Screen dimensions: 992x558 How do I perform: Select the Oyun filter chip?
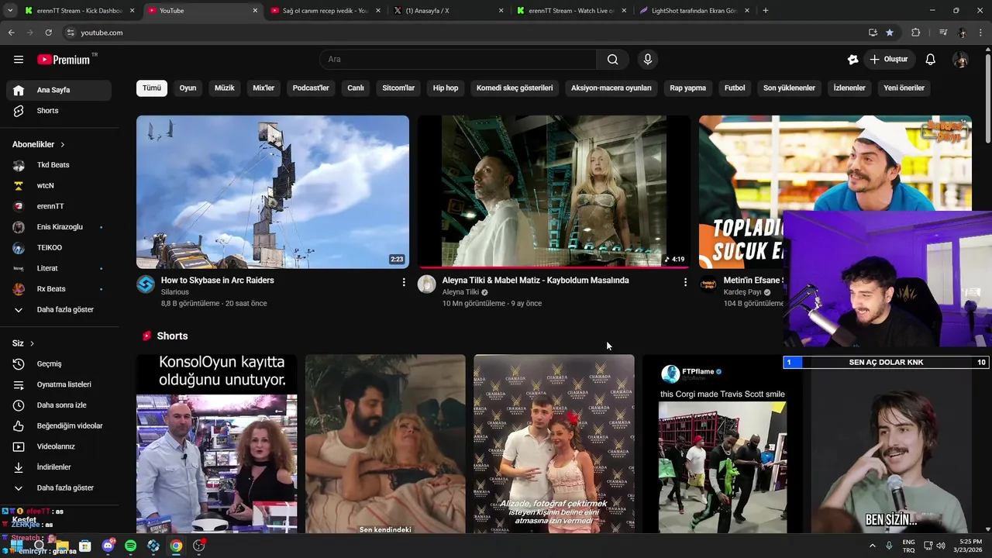(x=188, y=88)
